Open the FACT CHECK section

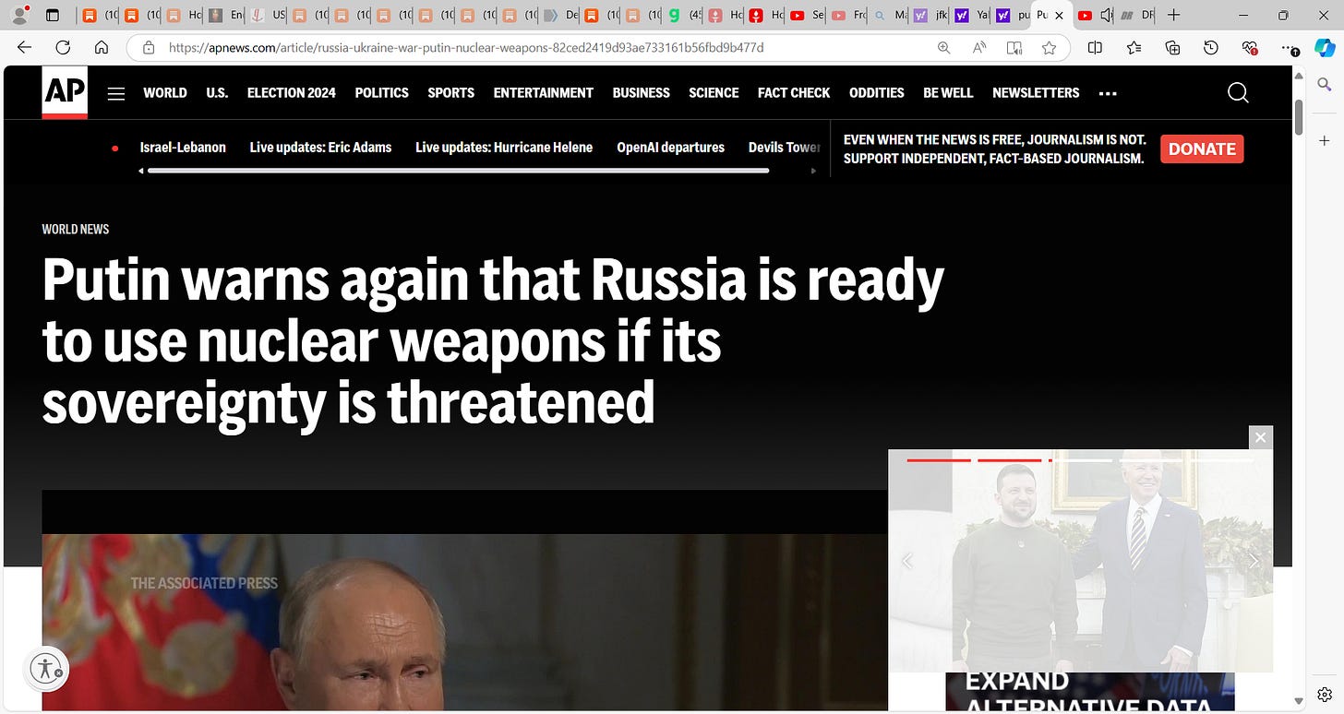(x=794, y=93)
